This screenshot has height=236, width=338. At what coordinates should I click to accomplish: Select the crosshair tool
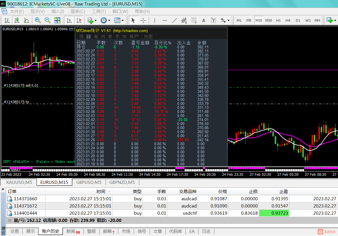[143, 20]
